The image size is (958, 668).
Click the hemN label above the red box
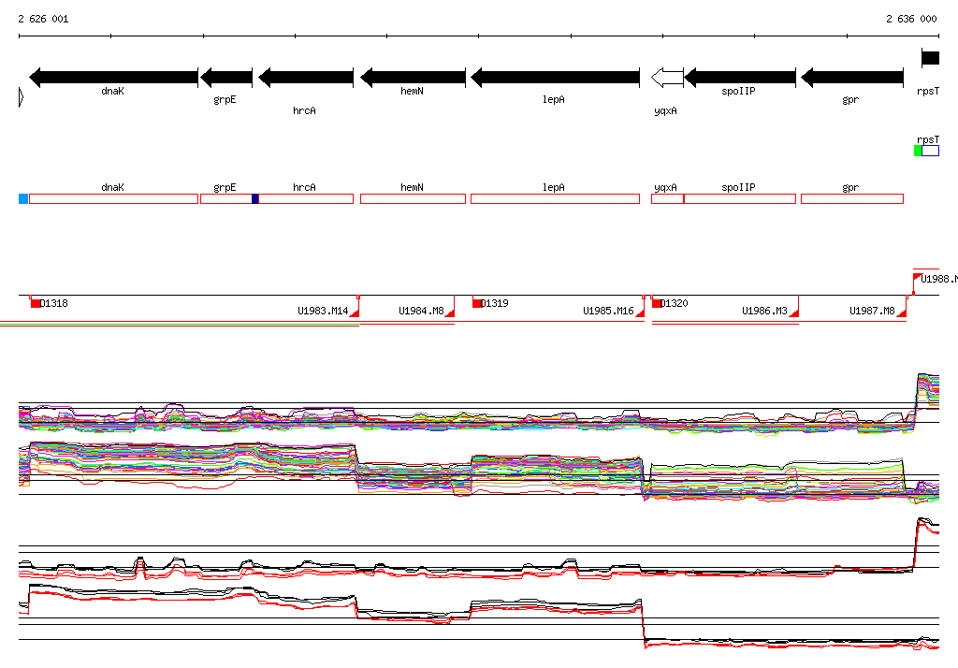412,188
